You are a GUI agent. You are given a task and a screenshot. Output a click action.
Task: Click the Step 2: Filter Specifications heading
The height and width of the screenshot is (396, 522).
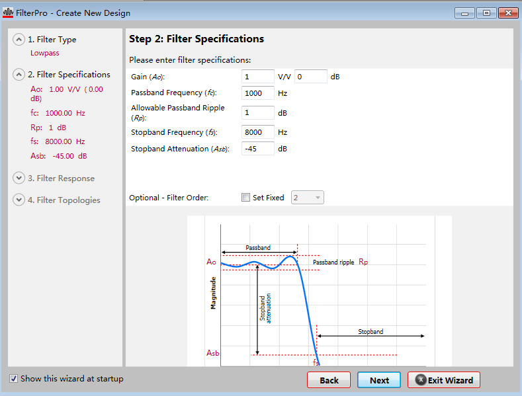coord(196,39)
